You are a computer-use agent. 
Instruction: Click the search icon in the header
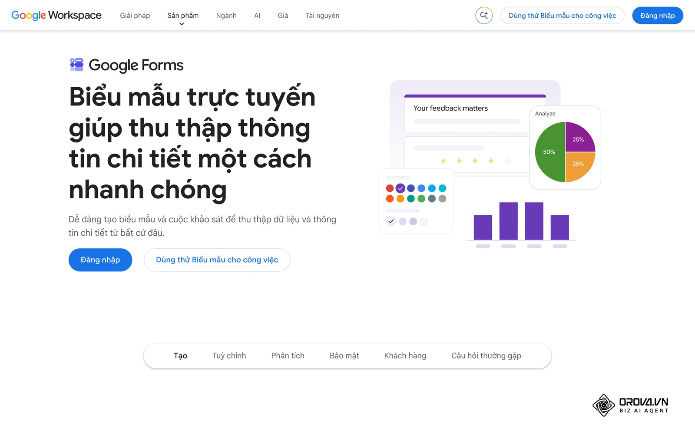click(484, 16)
